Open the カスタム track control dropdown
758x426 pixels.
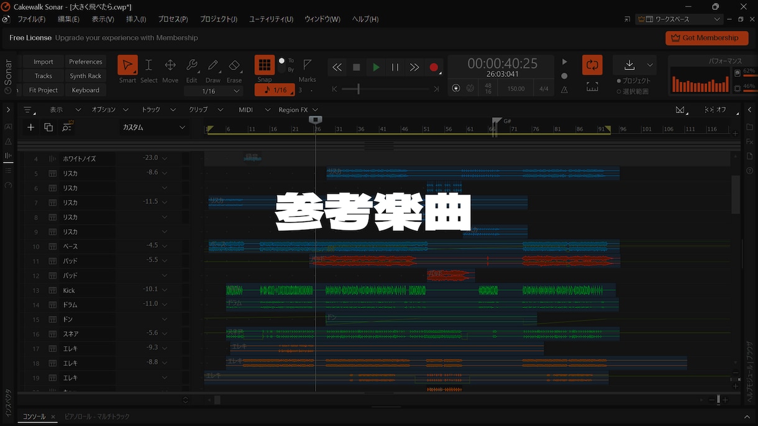click(x=154, y=127)
